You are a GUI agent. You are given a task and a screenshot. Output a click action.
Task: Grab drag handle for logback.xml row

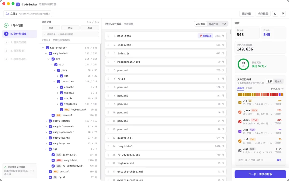pyautogui.click(x=108, y=163)
